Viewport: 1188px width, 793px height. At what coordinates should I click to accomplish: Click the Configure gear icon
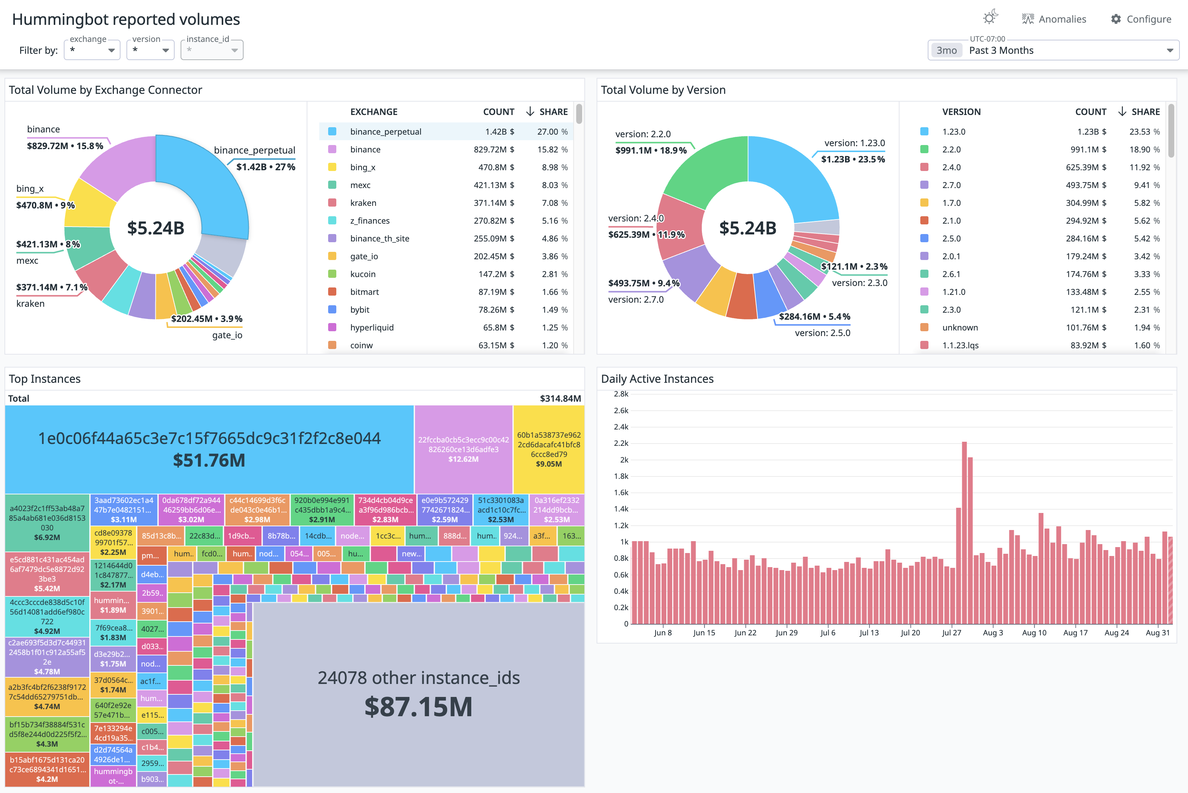coord(1116,19)
